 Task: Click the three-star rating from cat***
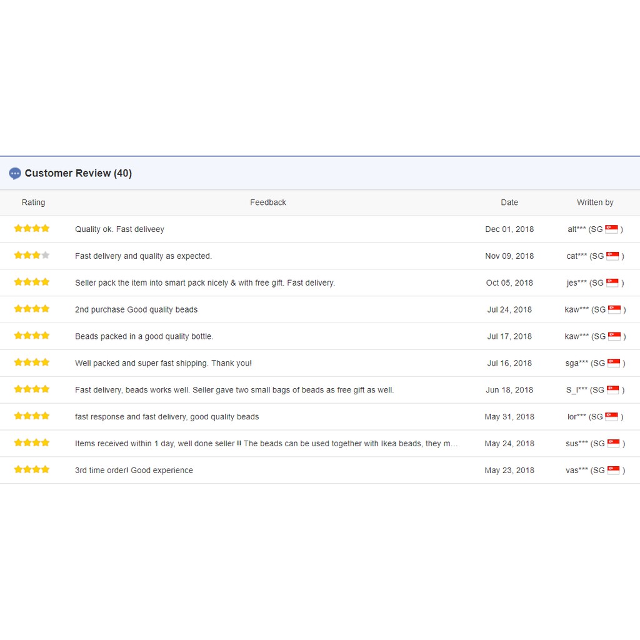(32, 256)
